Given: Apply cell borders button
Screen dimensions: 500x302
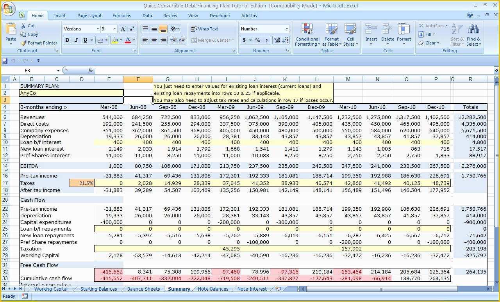Looking at the screenshot, I should point(100,40).
